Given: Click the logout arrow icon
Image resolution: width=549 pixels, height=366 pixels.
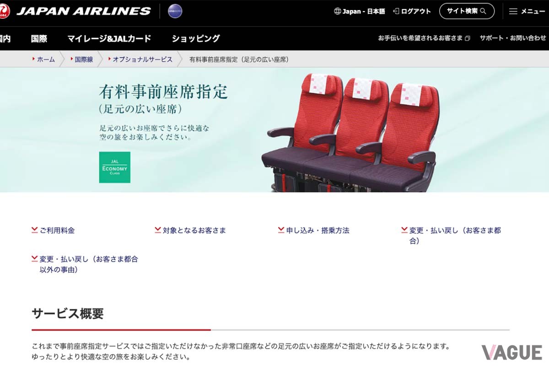Looking at the screenshot, I should pyautogui.click(x=396, y=11).
